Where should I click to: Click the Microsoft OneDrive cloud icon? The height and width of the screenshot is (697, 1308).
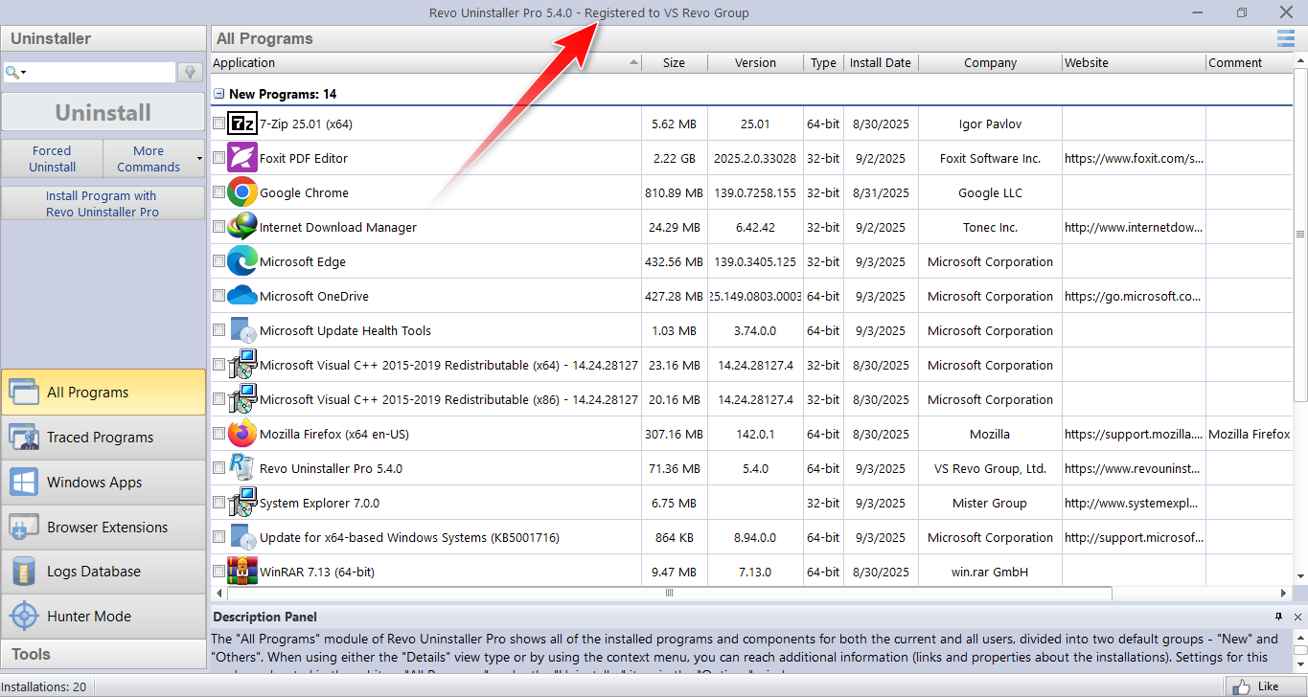pyautogui.click(x=242, y=296)
